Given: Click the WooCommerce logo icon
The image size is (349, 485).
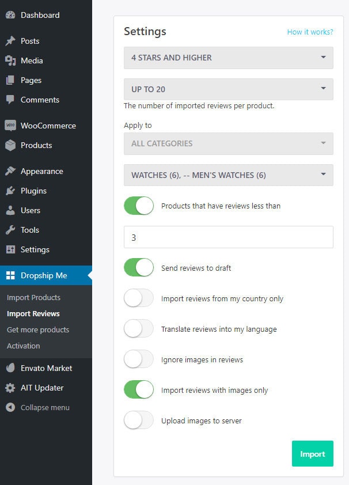Looking at the screenshot, I should click(10, 126).
